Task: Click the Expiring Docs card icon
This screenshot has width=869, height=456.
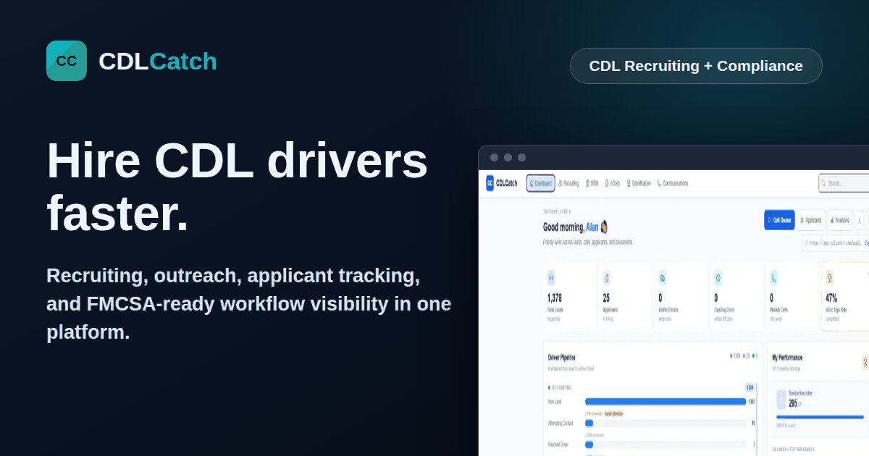Action: pyautogui.click(x=718, y=276)
